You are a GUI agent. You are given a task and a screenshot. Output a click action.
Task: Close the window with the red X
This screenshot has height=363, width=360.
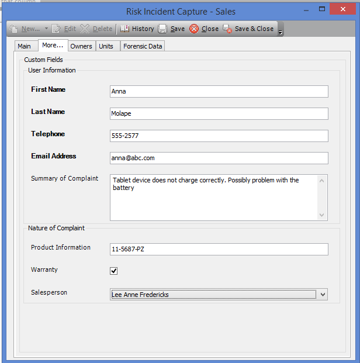pos(343,9)
